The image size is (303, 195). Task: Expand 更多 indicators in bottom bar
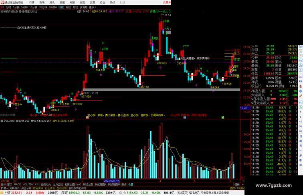coord(124,185)
